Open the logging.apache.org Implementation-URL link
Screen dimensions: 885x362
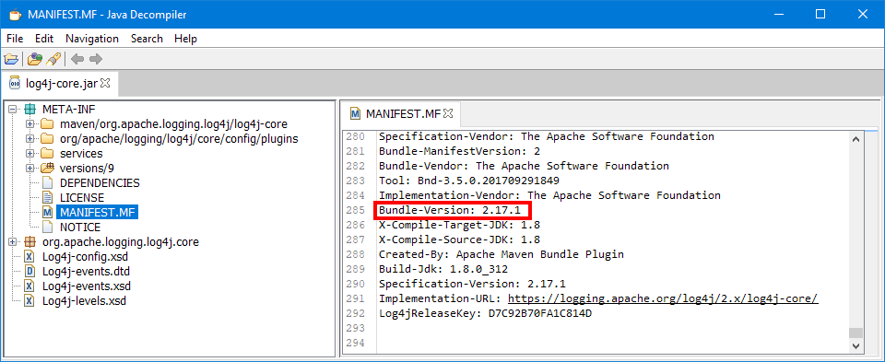[x=663, y=298]
